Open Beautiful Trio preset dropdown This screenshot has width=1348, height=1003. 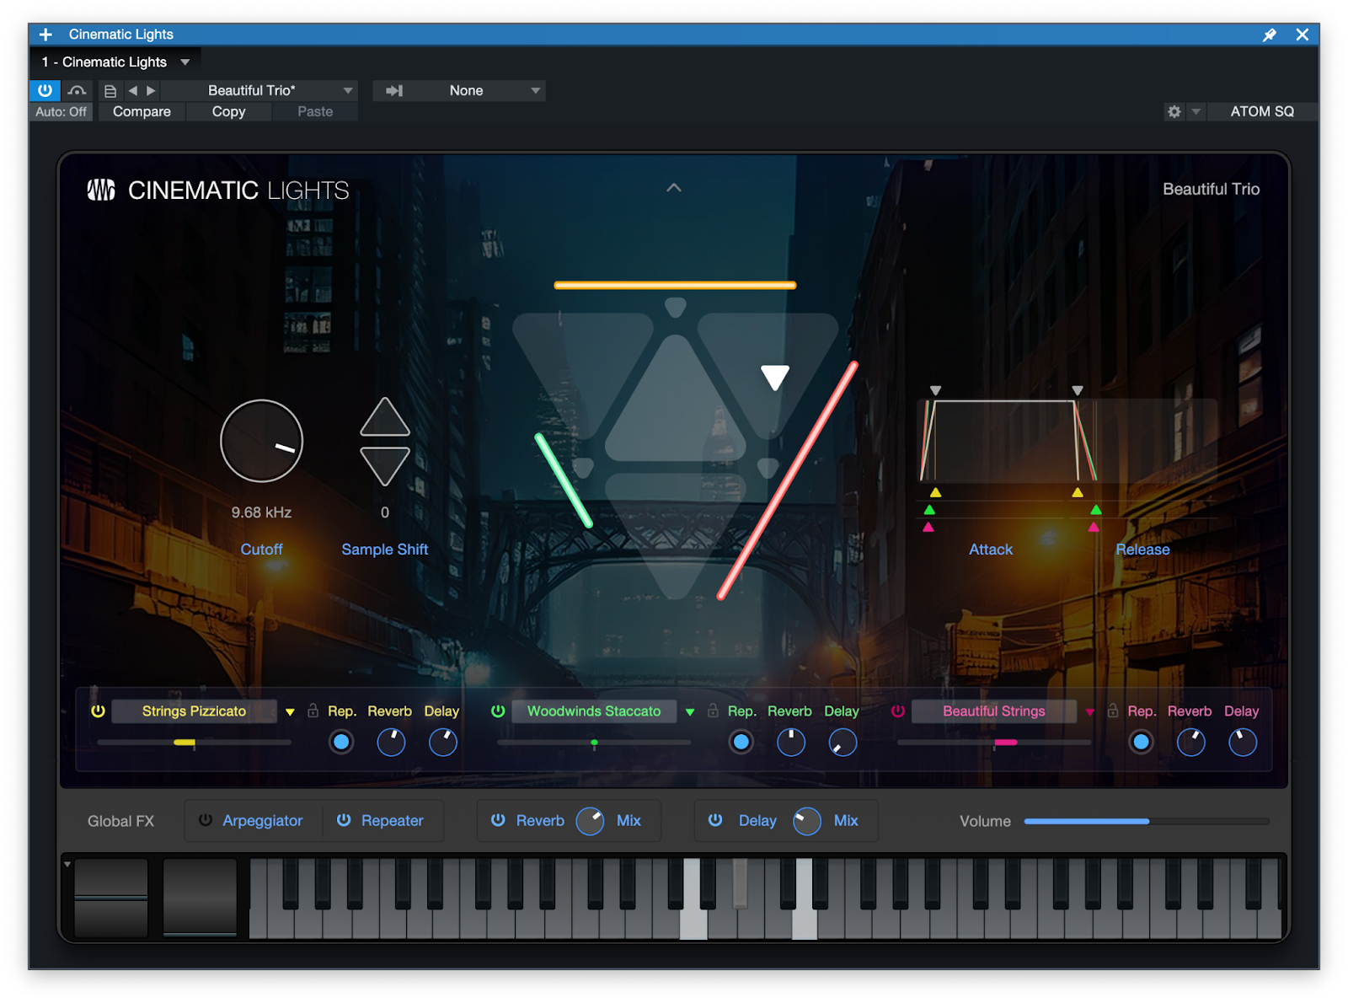(x=259, y=90)
